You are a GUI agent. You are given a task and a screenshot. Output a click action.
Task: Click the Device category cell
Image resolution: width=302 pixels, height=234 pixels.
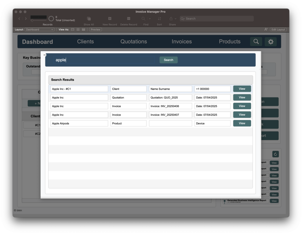(212, 123)
